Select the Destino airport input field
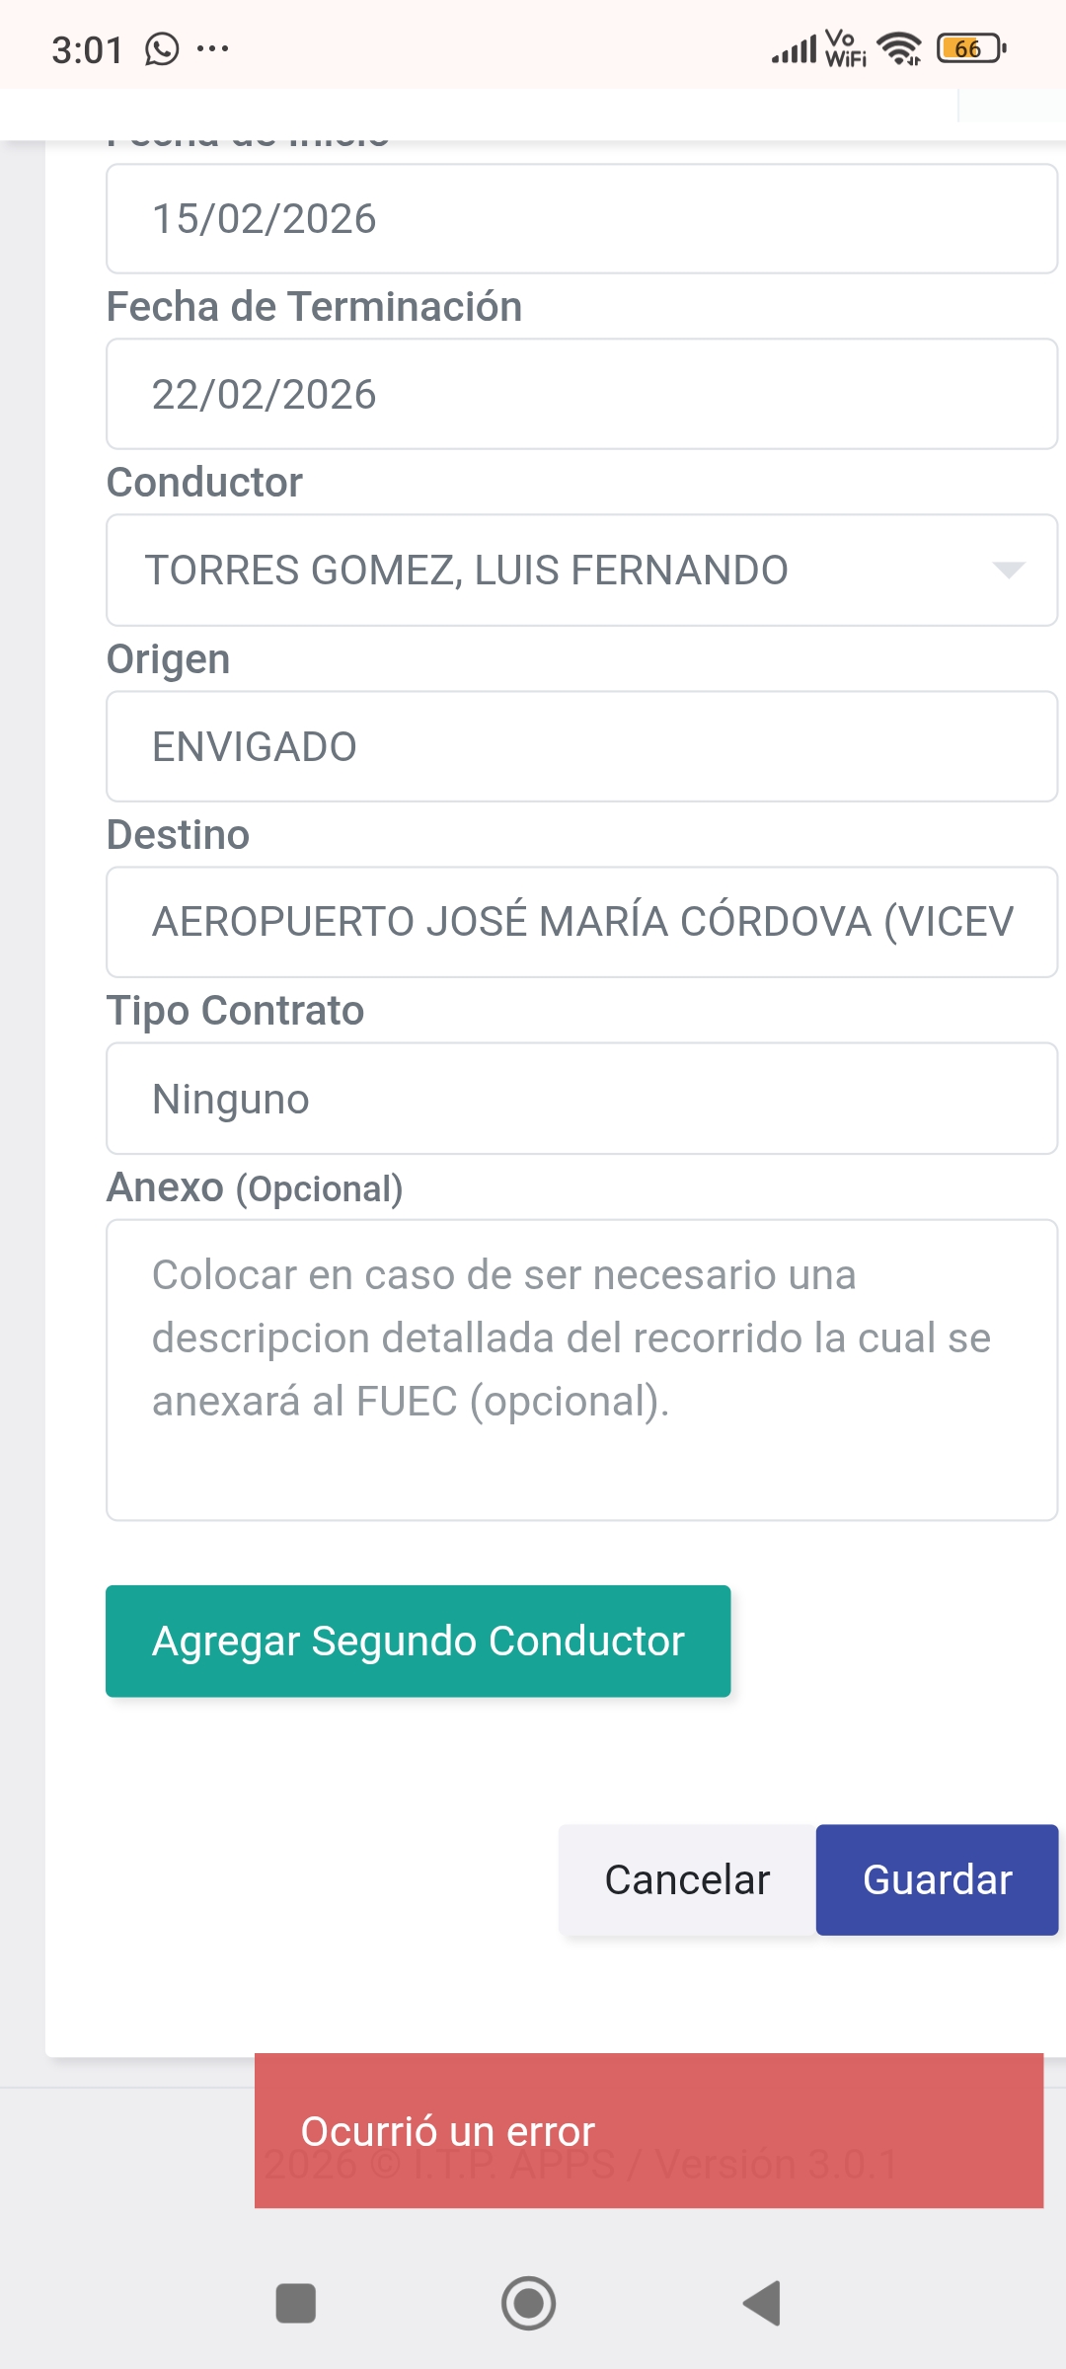The height and width of the screenshot is (2369, 1066). (581, 922)
